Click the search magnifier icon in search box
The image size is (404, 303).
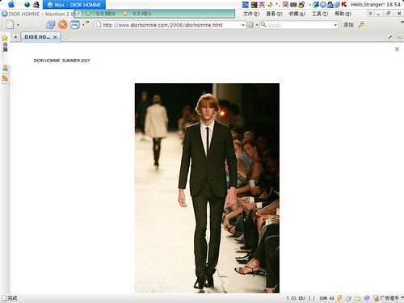point(263,25)
